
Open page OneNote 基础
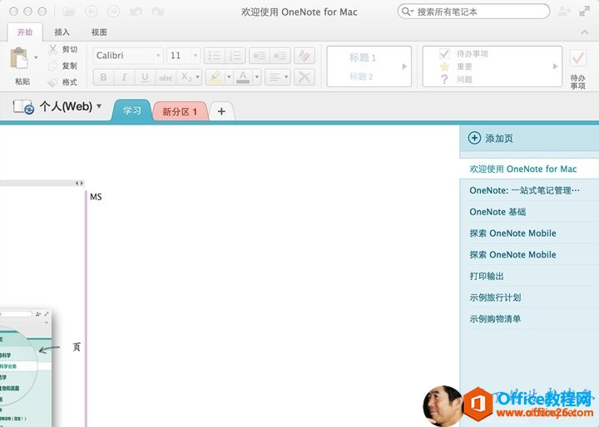coord(529,212)
